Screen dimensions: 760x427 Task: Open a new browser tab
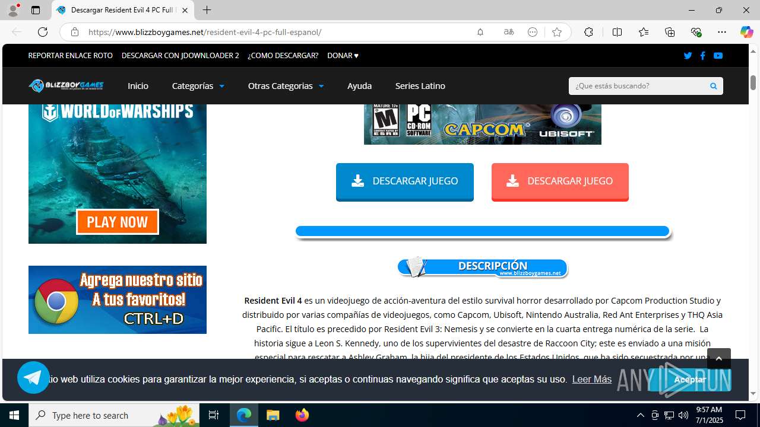(207, 10)
